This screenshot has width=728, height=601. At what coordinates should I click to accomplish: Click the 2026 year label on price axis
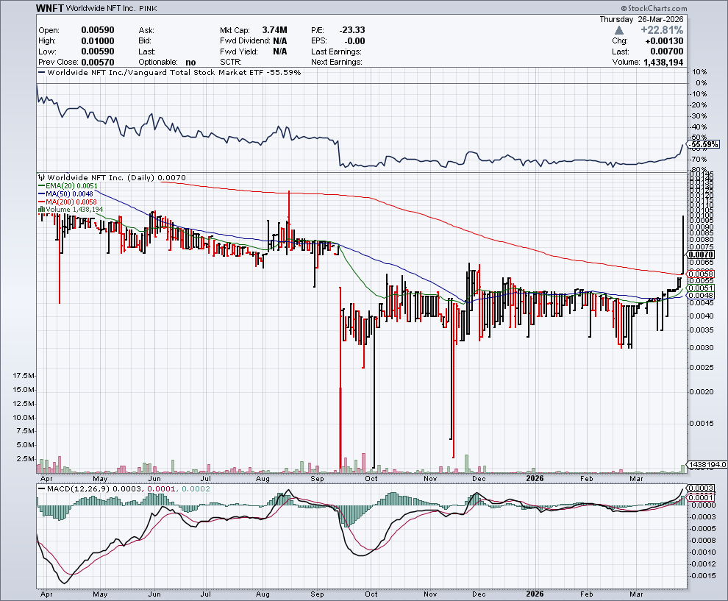[x=535, y=478]
